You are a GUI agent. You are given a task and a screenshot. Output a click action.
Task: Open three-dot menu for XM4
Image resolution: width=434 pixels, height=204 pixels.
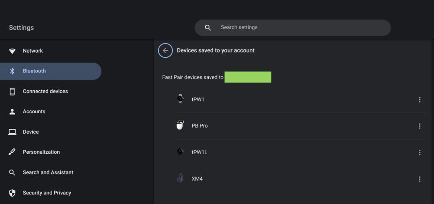(x=419, y=179)
